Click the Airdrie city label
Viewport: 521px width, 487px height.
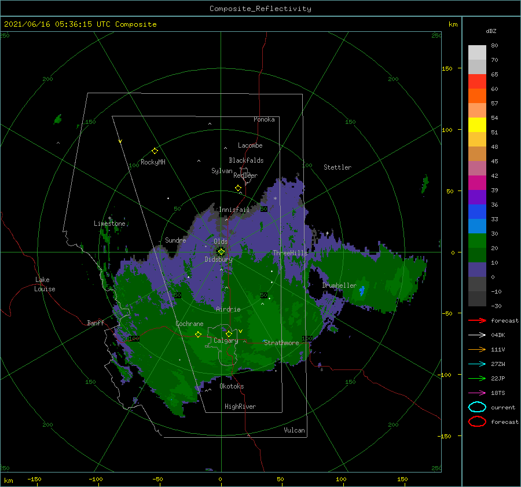228,309
